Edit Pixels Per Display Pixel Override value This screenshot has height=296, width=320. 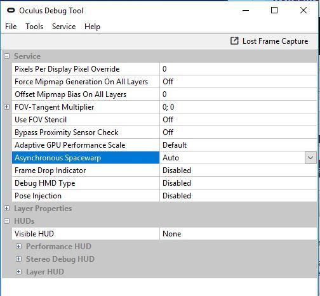[238, 69]
